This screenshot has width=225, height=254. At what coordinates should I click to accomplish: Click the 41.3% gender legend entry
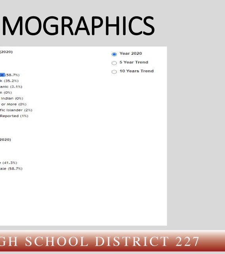coord(9,163)
